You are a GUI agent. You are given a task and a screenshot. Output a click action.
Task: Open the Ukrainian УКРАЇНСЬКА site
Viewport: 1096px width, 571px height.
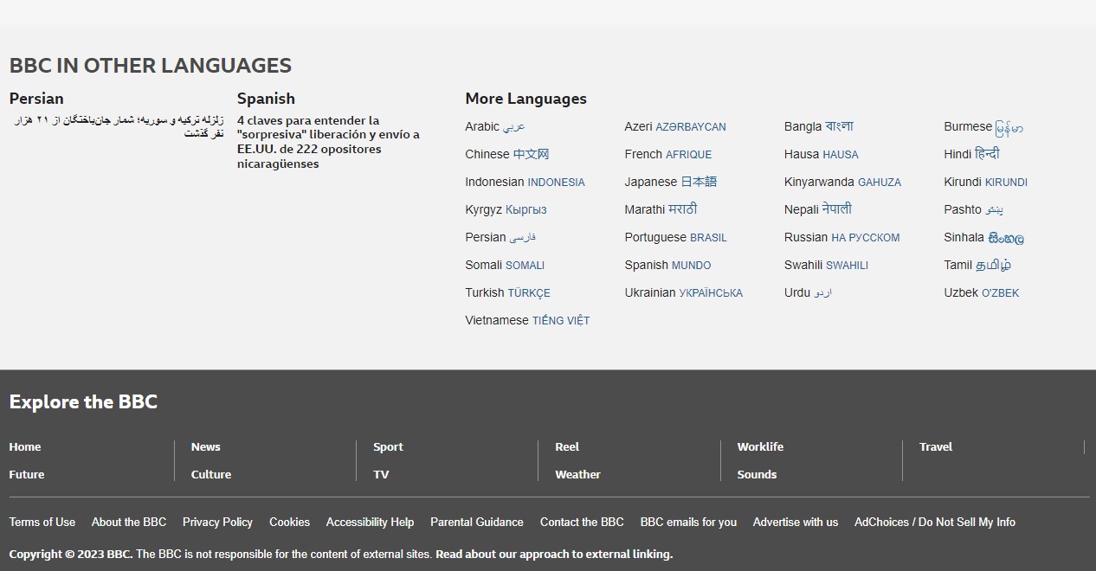pyautogui.click(x=683, y=292)
